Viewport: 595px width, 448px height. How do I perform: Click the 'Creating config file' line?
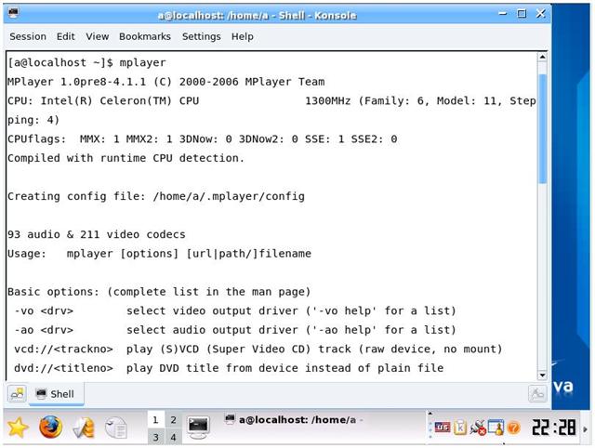click(x=156, y=196)
